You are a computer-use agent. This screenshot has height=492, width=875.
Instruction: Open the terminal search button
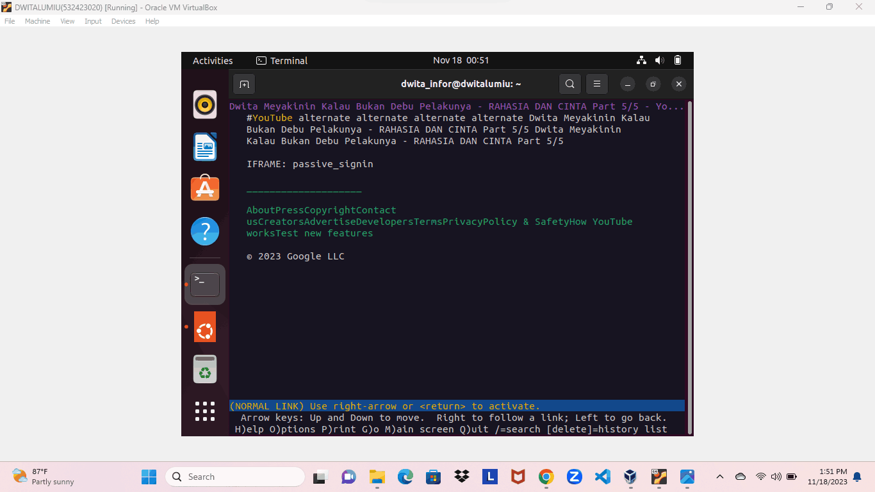click(x=569, y=84)
